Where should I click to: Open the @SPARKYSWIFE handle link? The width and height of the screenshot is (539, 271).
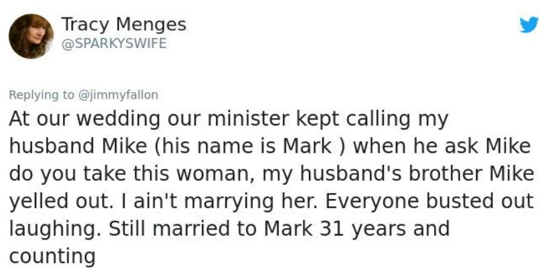(114, 44)
